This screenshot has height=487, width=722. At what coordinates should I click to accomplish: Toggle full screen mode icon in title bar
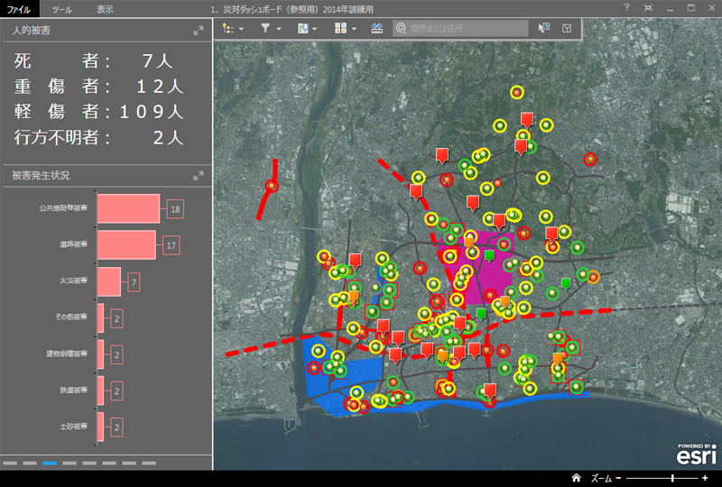point(649,7)
